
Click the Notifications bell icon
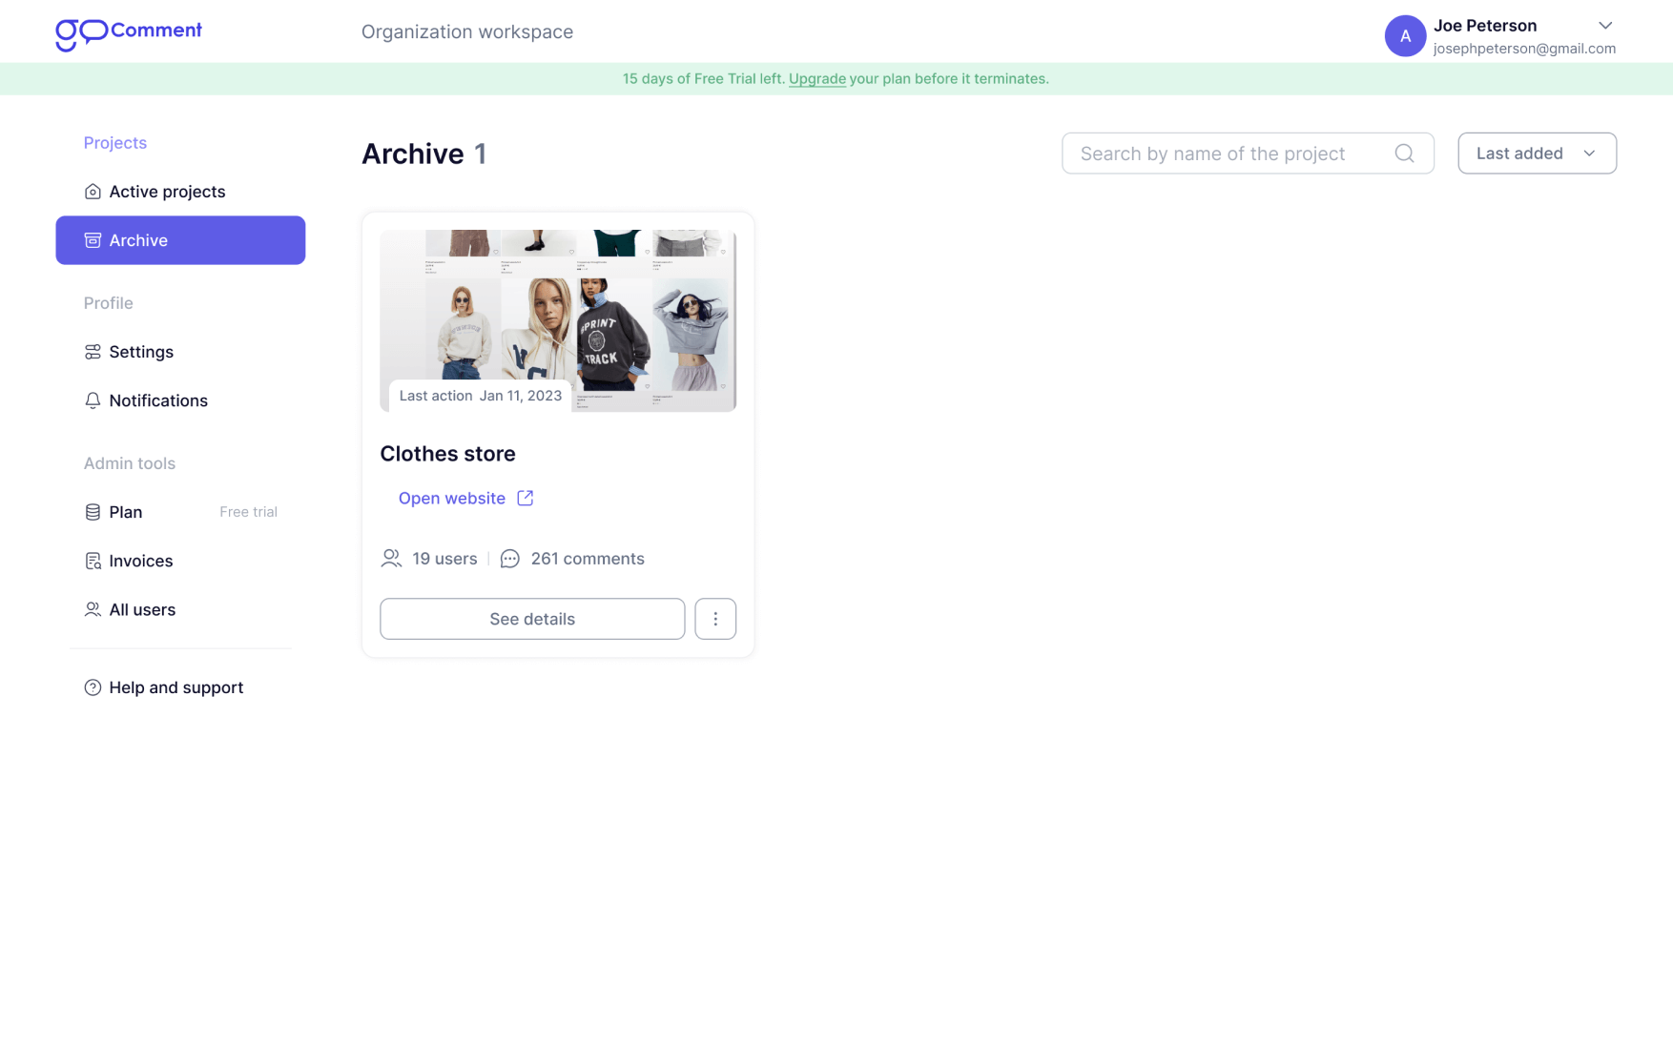[93, 400]
